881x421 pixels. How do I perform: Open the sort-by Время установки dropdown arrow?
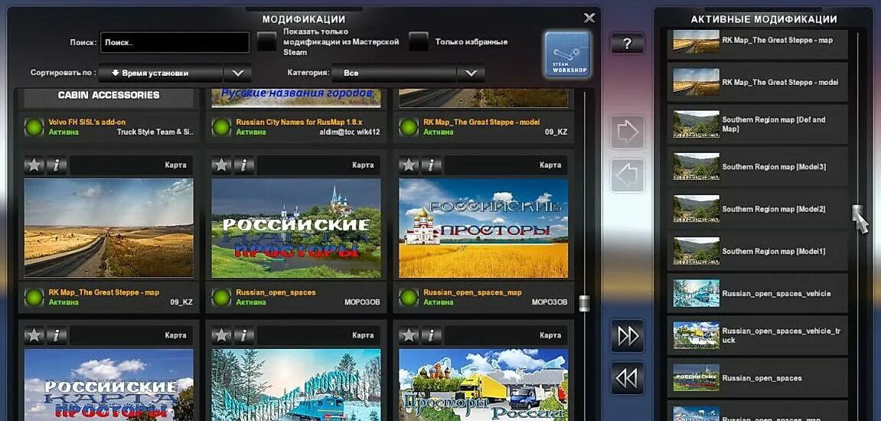pyautogui.click(x=238, y=73)
